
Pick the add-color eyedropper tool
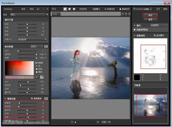tap(42, 77)
